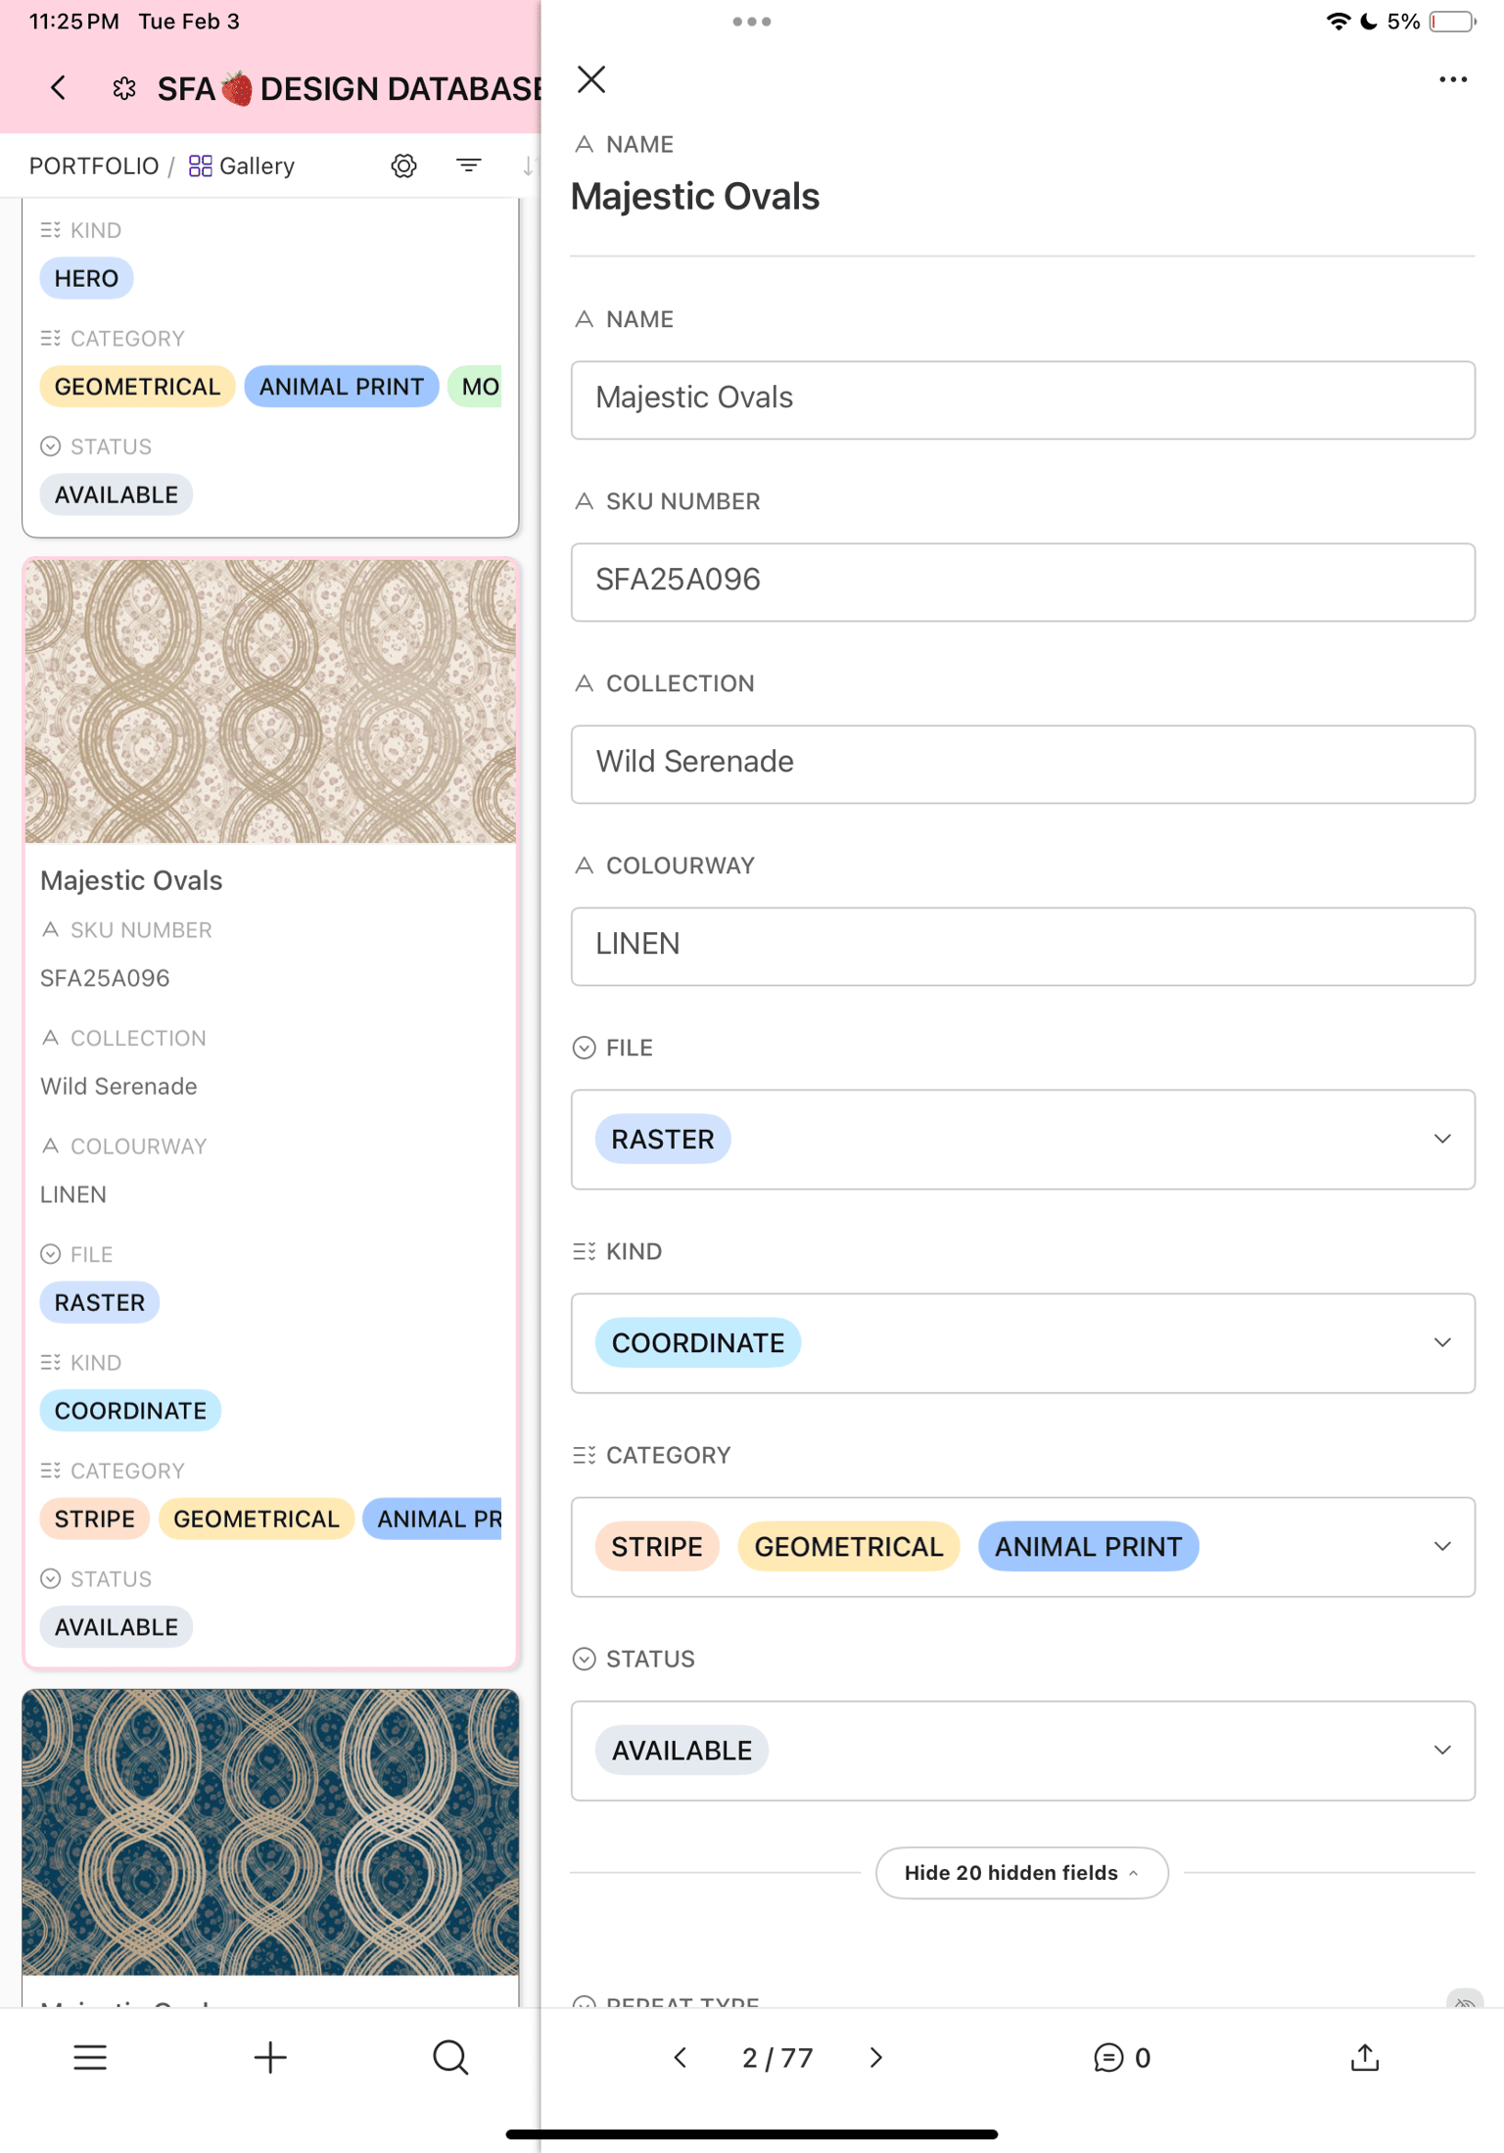
Task: Select ANIMAL PRINT tag in detail CATEGORY field
Action: pos(1089,1546)
